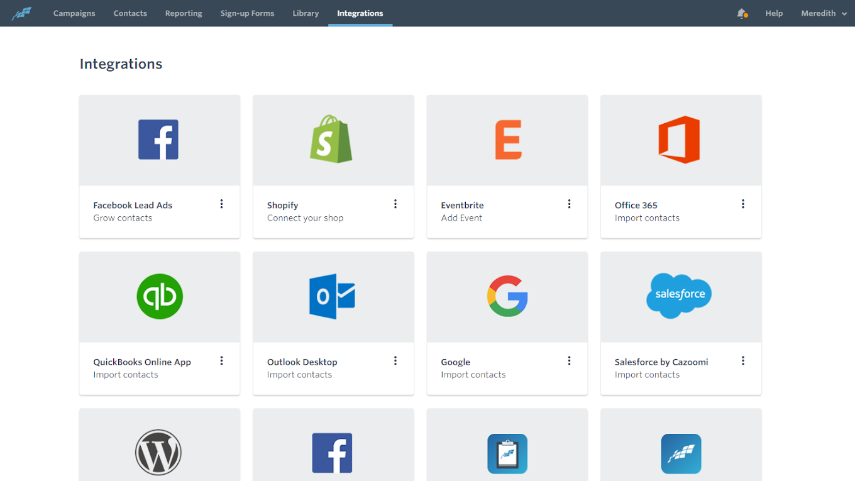Select the Google G logo
The image size is (855, 481).
click(507, 296)
